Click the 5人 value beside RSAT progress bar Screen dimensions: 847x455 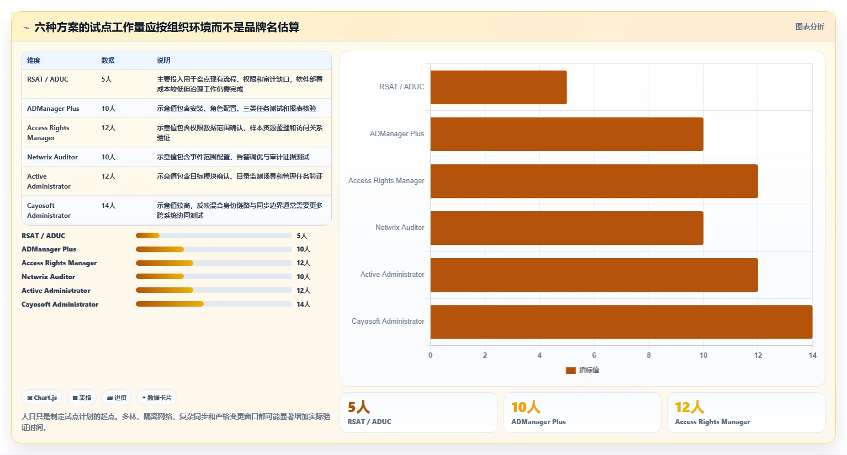(x=301, y=236)
